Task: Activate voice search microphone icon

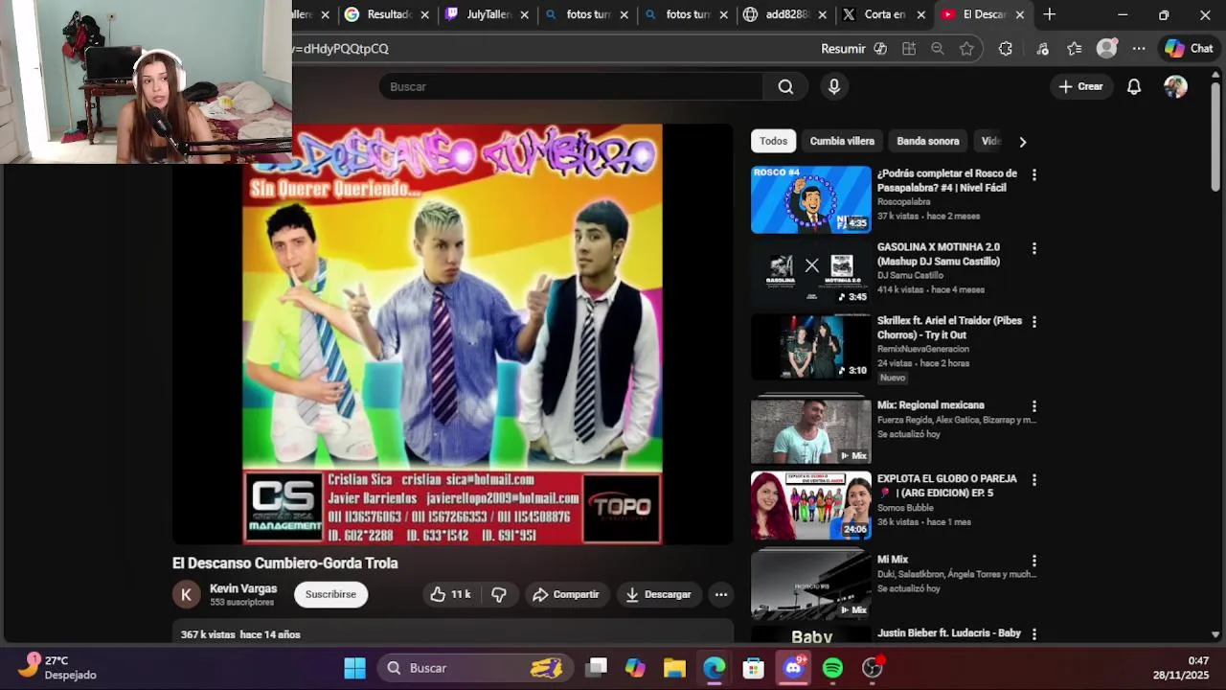Action: (834, 86)
